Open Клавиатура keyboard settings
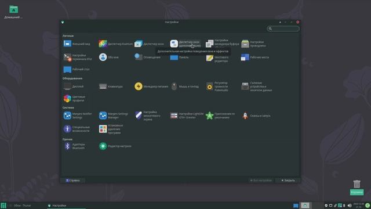The width and height of the screenshot is (371, 209). click(111, 87)
